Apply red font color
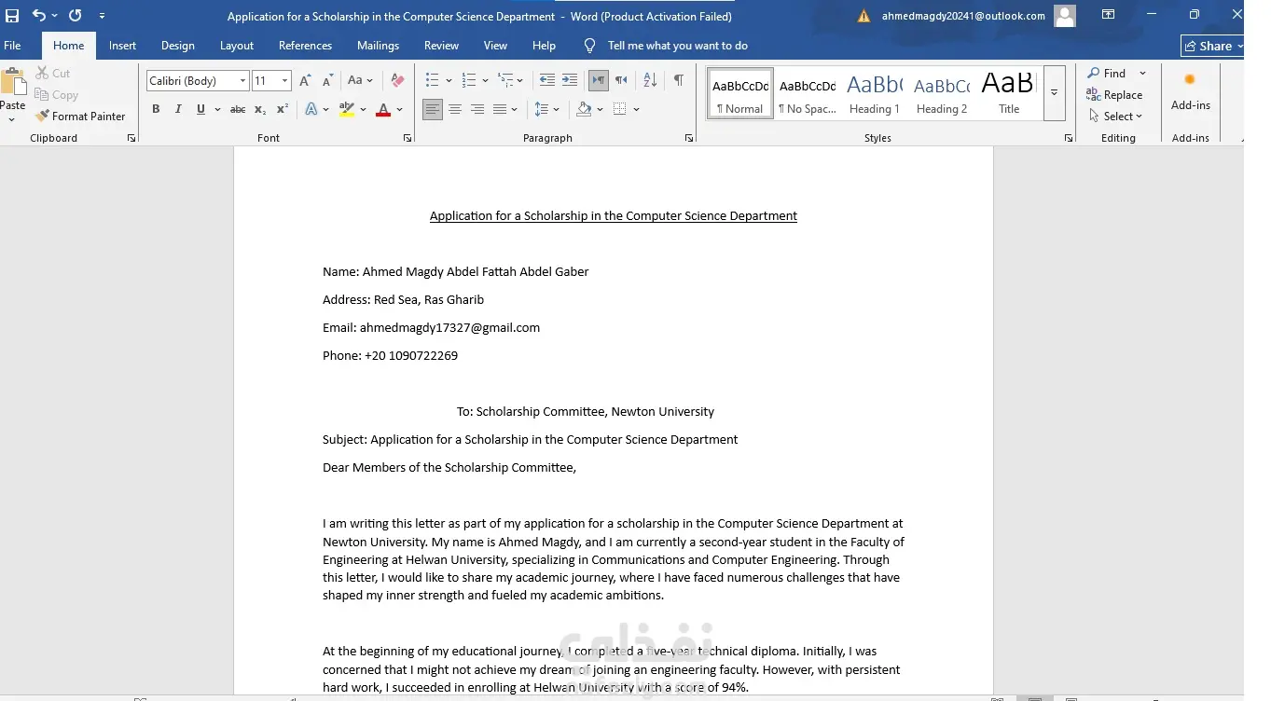 click(382, 109)
